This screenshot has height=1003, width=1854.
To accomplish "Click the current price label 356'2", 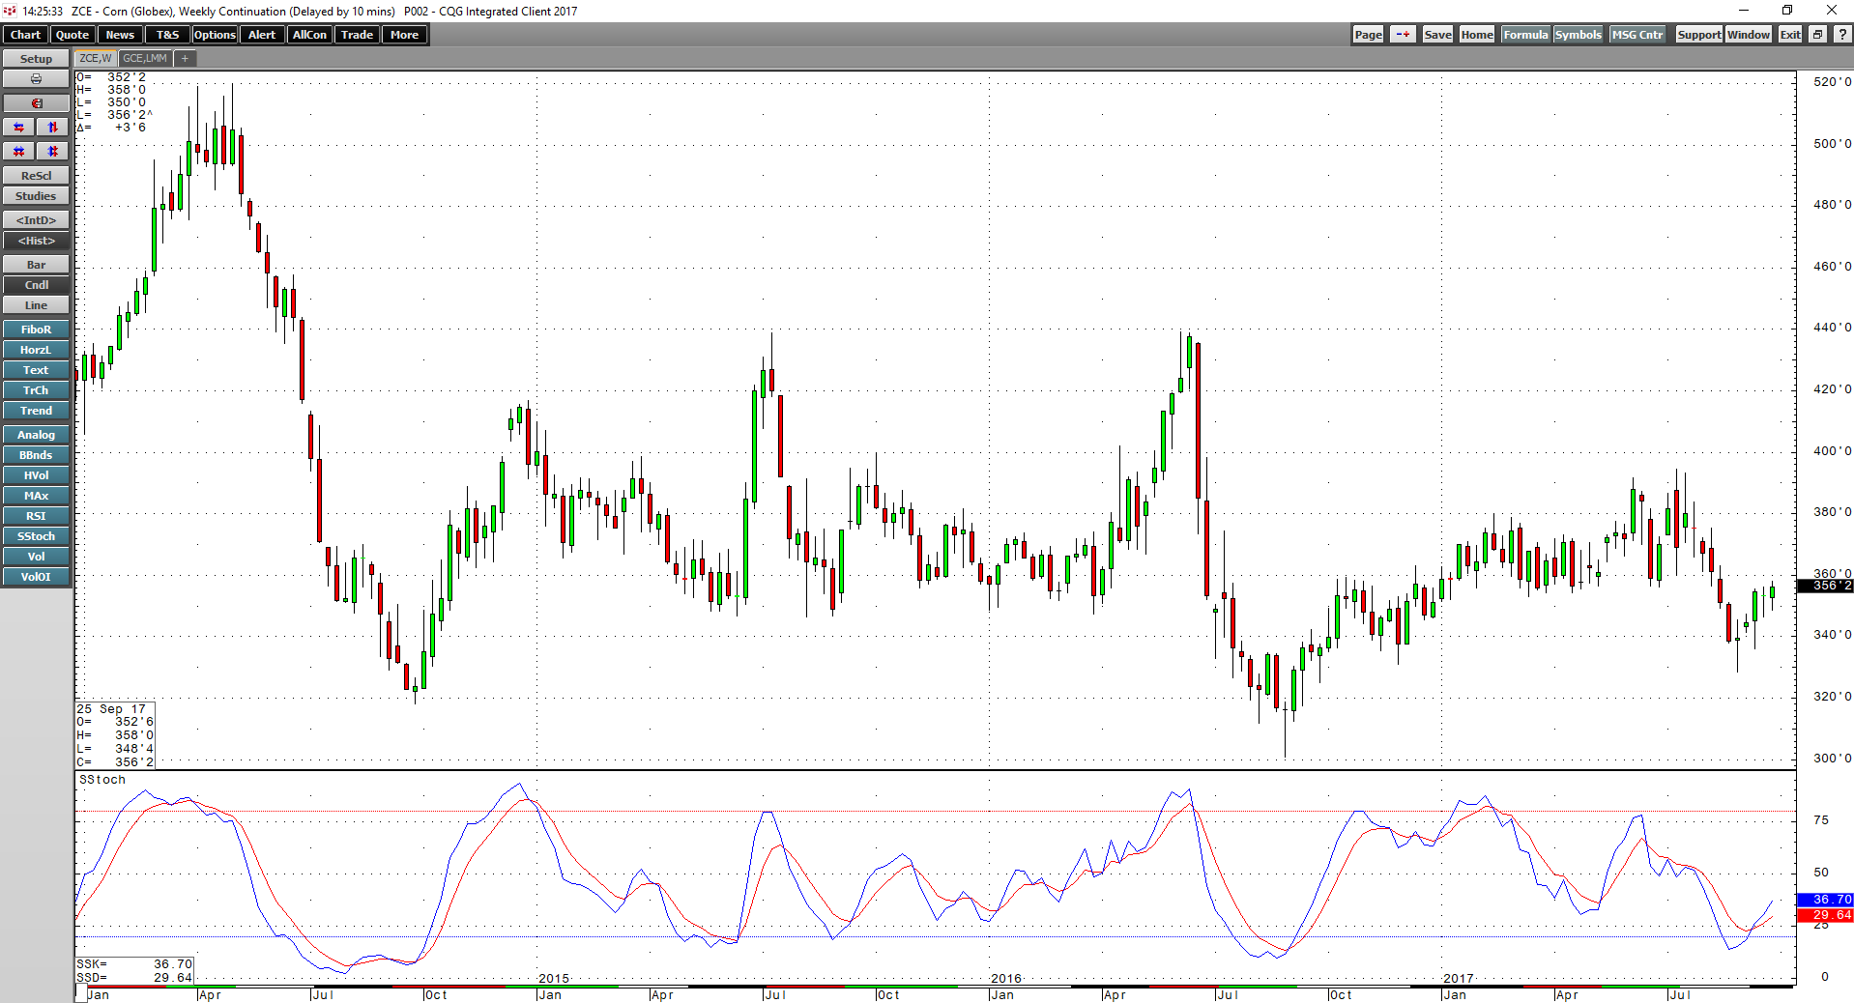I will [1825, 586].
